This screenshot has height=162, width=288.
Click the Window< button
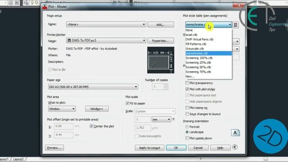coord(97,109)
